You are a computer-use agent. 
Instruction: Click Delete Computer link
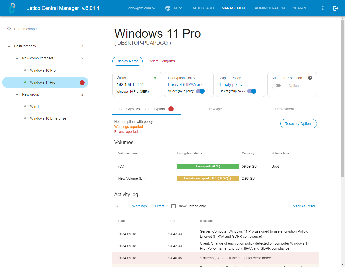[x=162, y=61]
